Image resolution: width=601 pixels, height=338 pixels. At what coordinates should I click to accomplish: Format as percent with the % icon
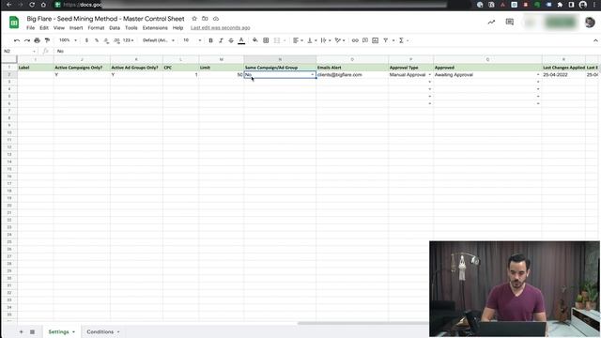click(x=97, y=40)
